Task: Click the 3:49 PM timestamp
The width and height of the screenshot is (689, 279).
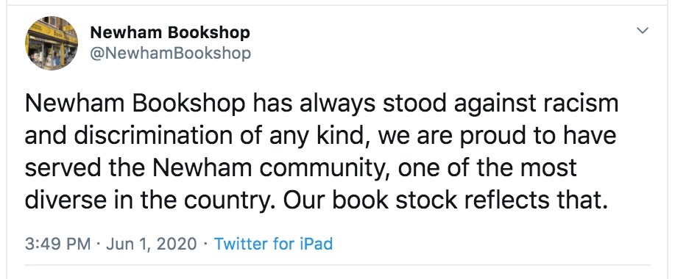Action: [57, 244]
